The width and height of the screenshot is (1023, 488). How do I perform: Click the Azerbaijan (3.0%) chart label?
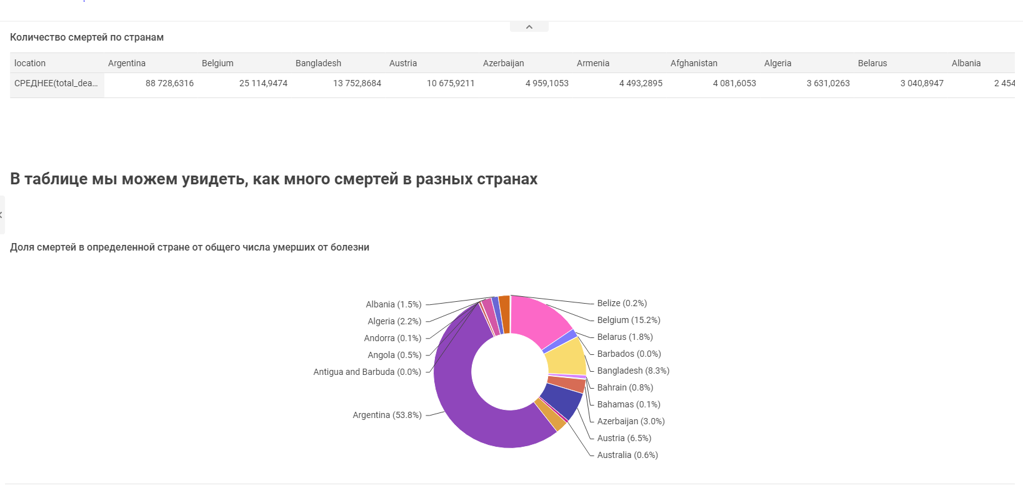tap(631, 421)
